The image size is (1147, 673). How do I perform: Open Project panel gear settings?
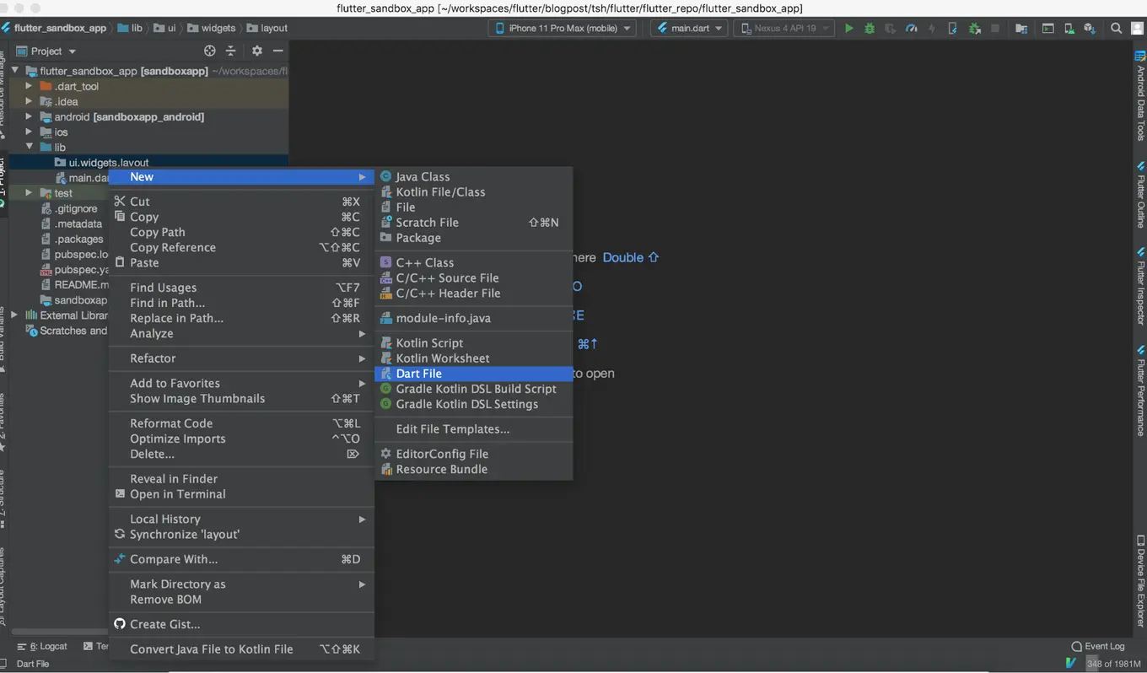pyautogui.click(x=257, y=51)
